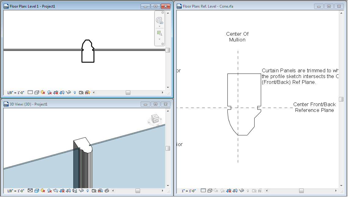
Task: Click Unlocked 3D View house icon
Action: coord(75,191)
